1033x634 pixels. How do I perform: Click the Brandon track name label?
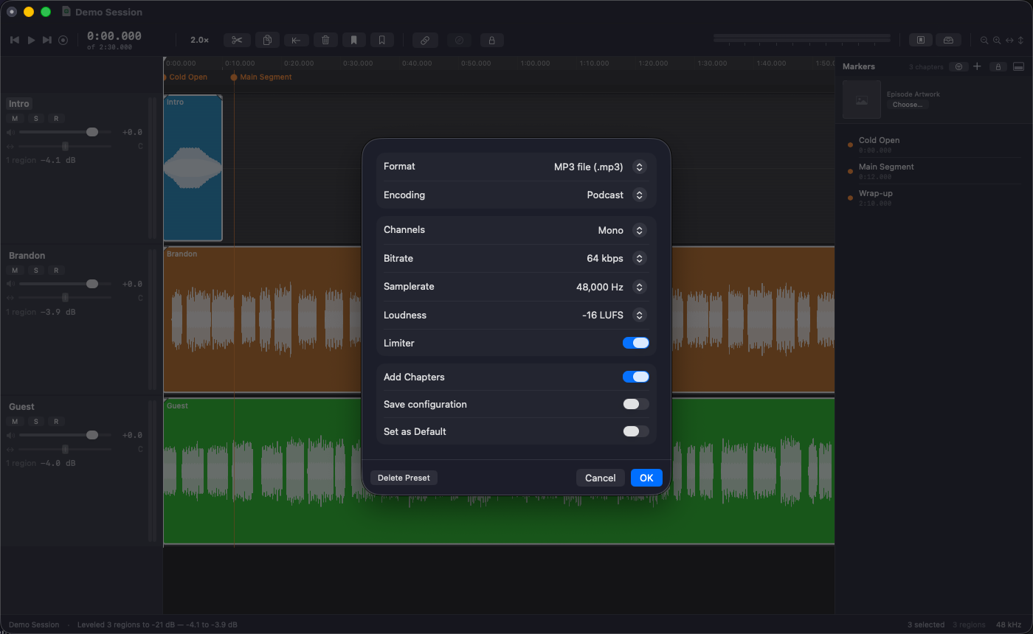tap(27, 255)
